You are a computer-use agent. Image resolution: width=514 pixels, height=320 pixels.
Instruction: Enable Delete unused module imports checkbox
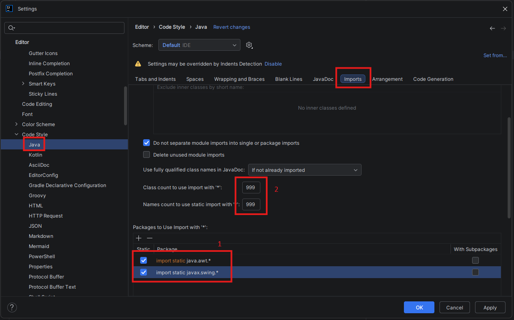tap(147, 155)
